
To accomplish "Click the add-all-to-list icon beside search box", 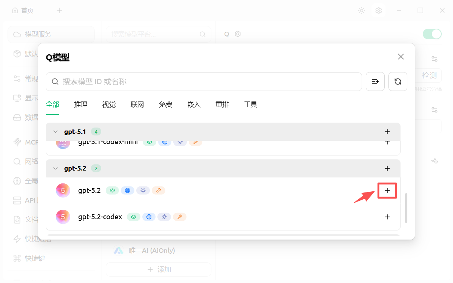I will [375, 82].
